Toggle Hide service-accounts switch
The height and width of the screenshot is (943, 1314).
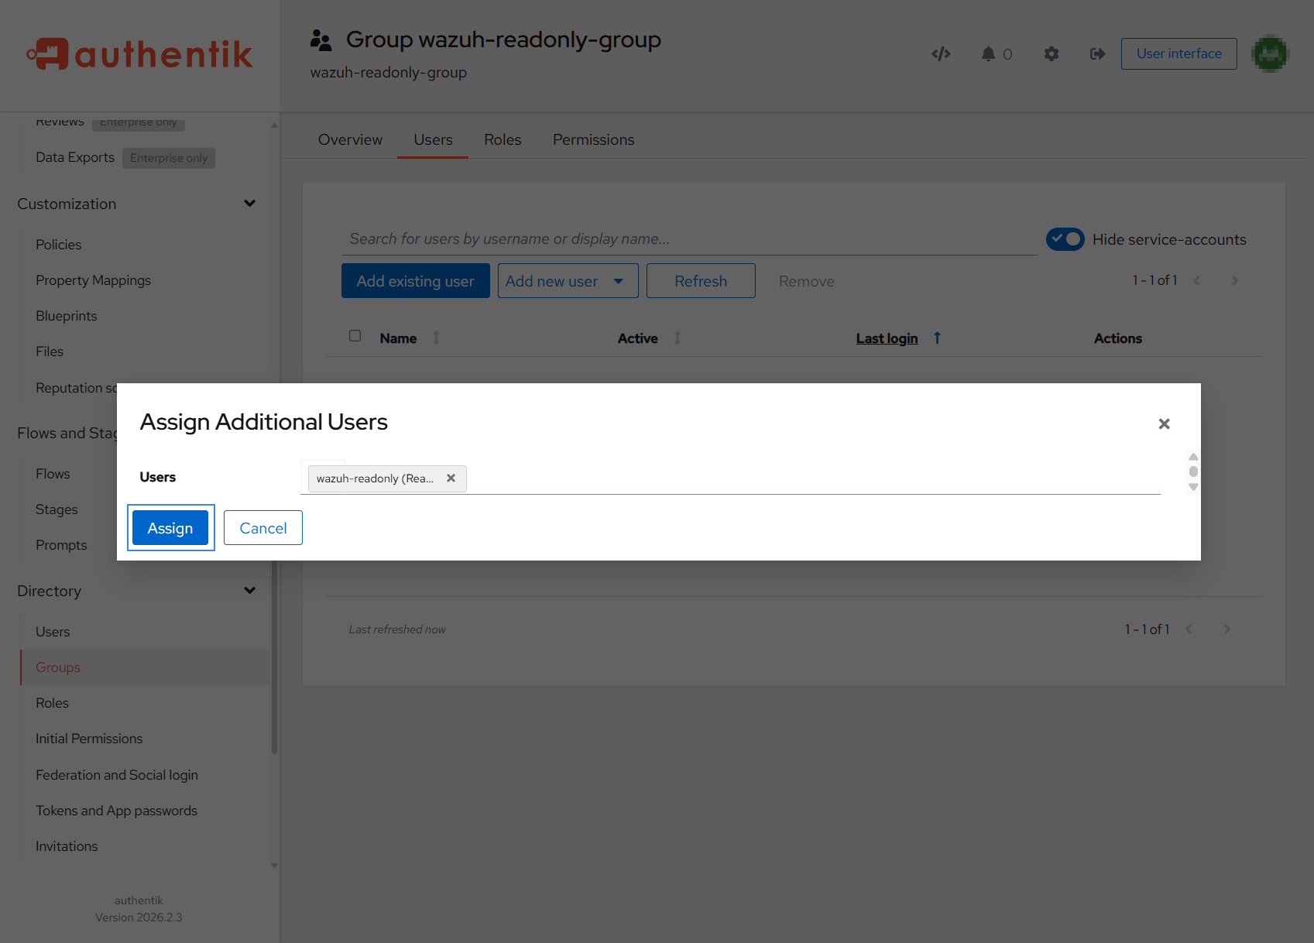(1065, 239)
